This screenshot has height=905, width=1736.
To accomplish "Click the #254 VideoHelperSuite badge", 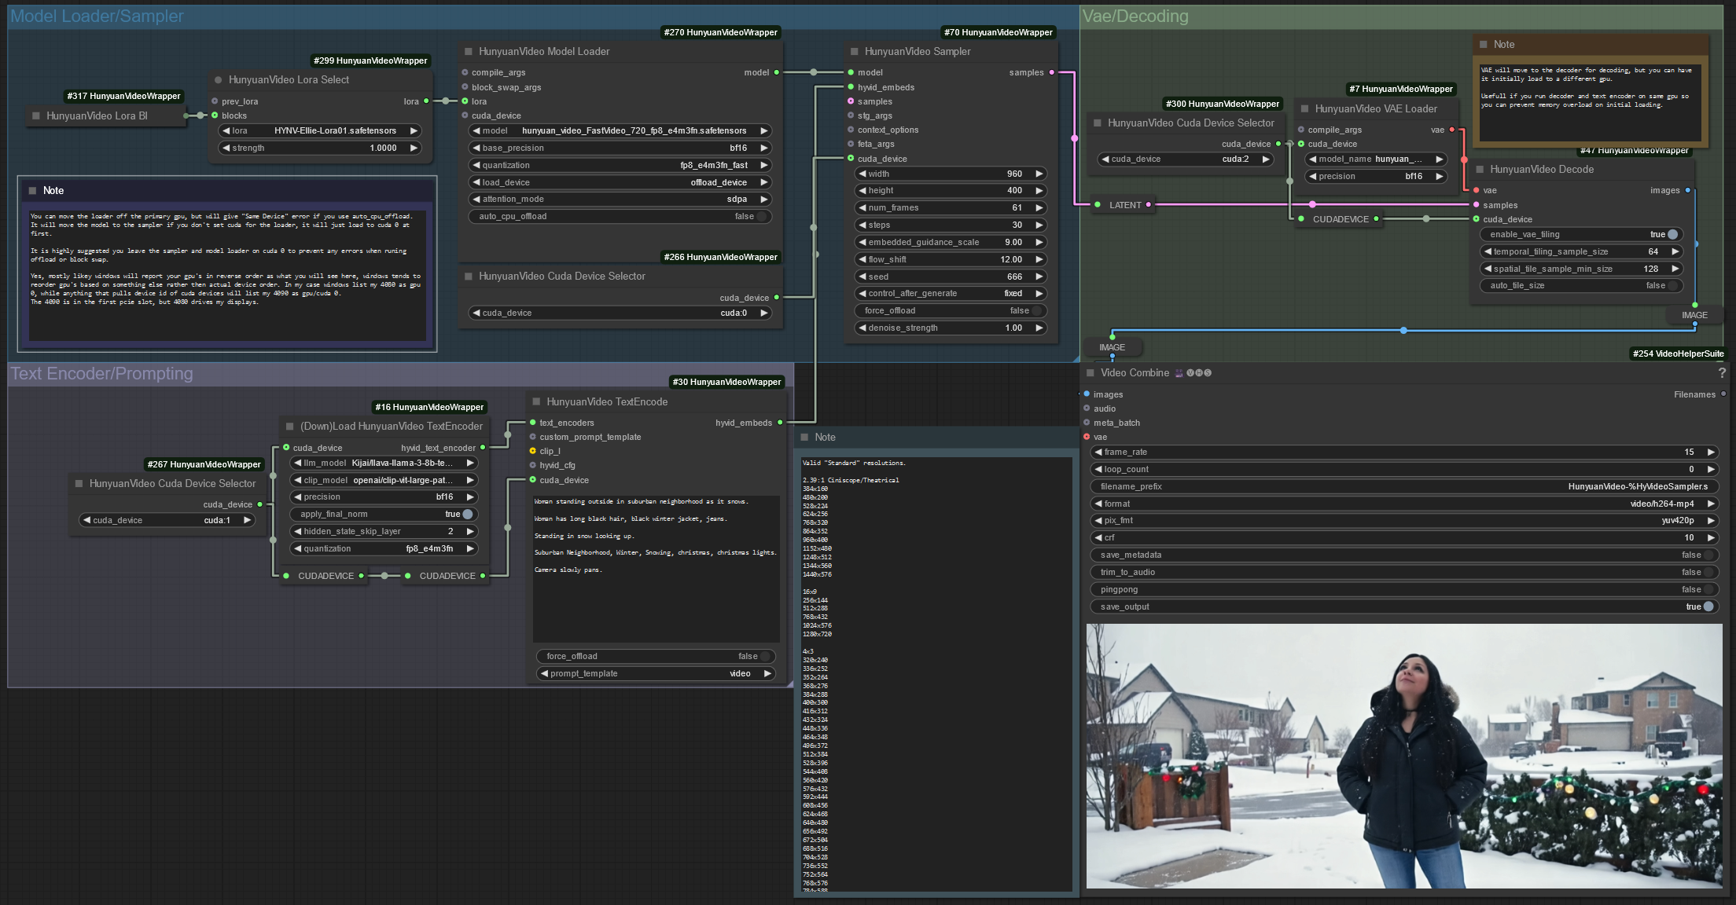I will pyautogui.click(x=1677, y=354).
